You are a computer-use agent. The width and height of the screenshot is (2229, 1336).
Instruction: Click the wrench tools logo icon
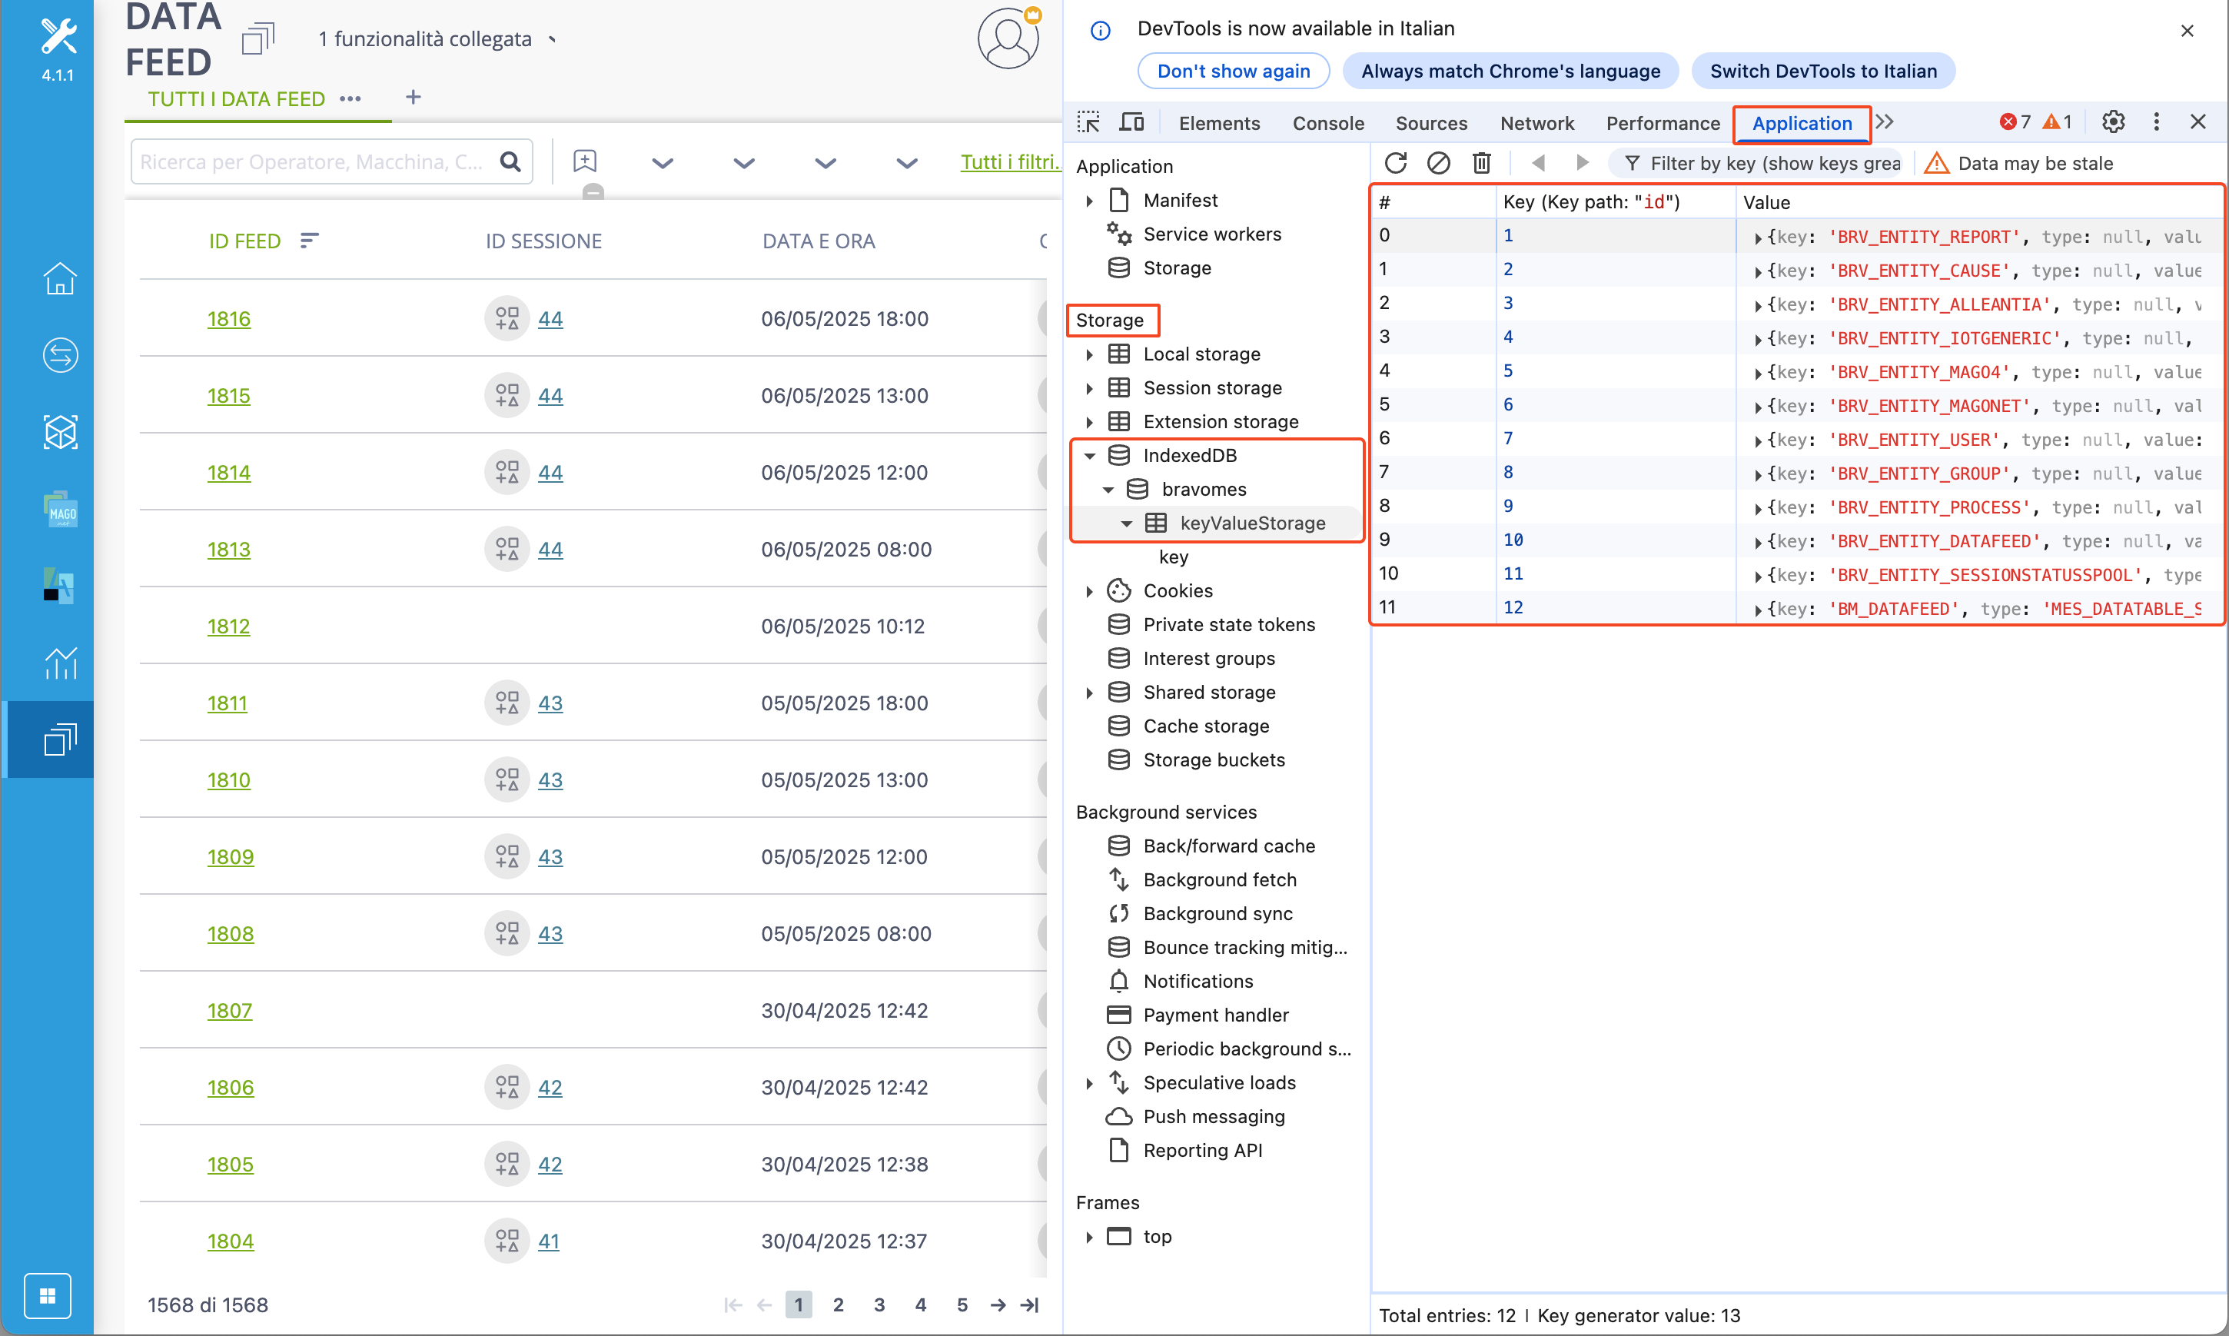click(x=58, y=37)
